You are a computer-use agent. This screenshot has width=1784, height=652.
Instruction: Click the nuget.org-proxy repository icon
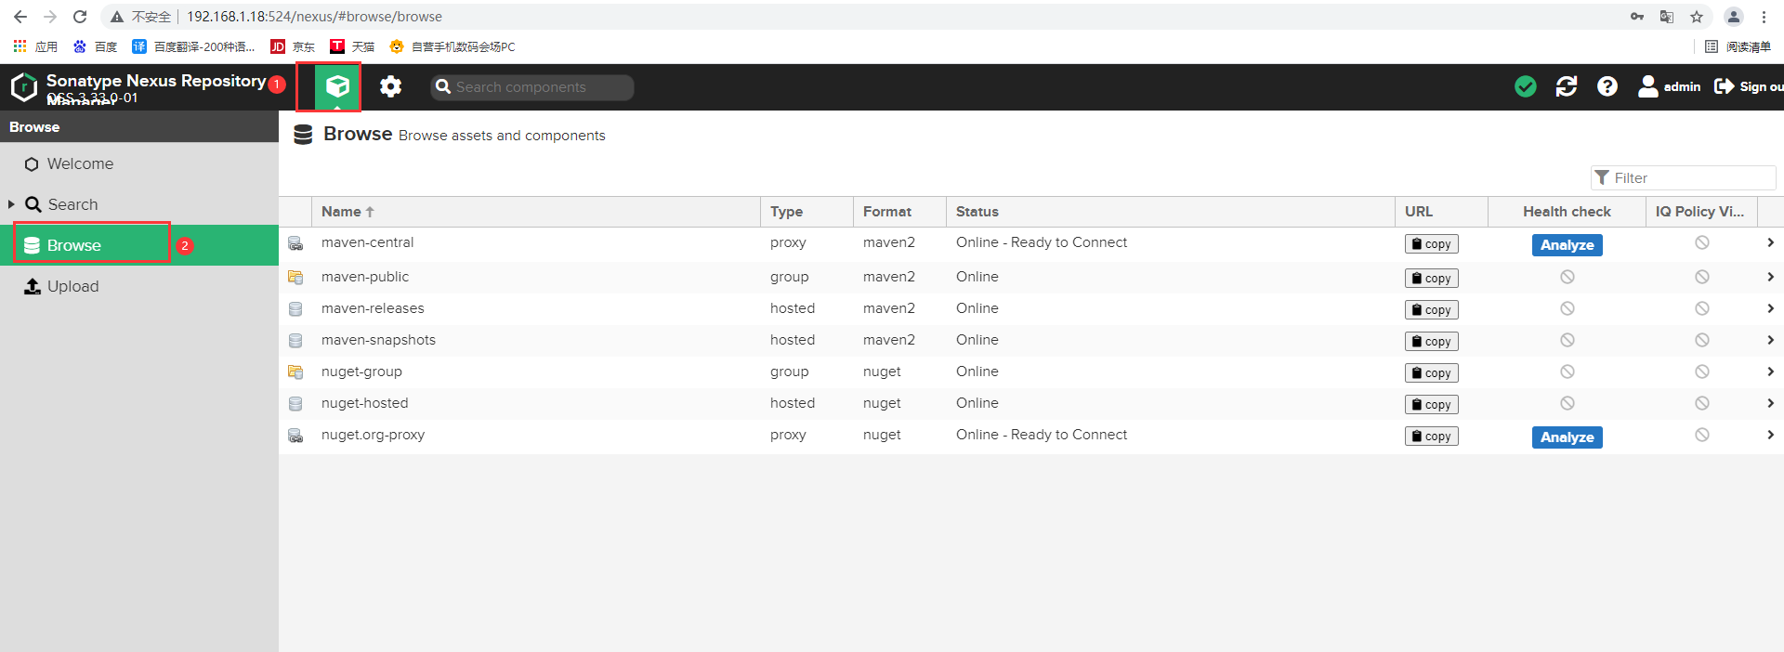[x=295, y=436]
